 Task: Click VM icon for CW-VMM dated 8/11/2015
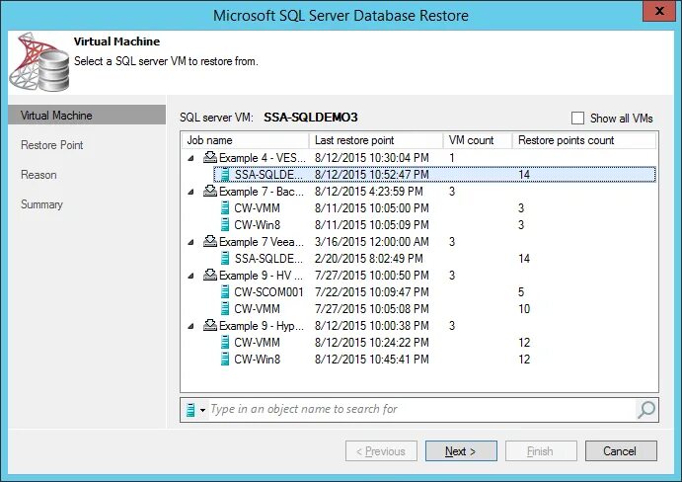(225, 207)
